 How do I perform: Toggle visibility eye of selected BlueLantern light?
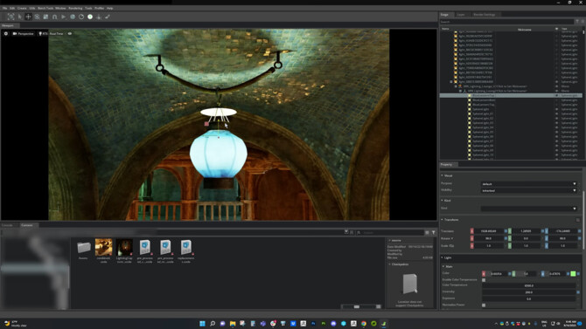pyautogui.click(x=556, y=95)
